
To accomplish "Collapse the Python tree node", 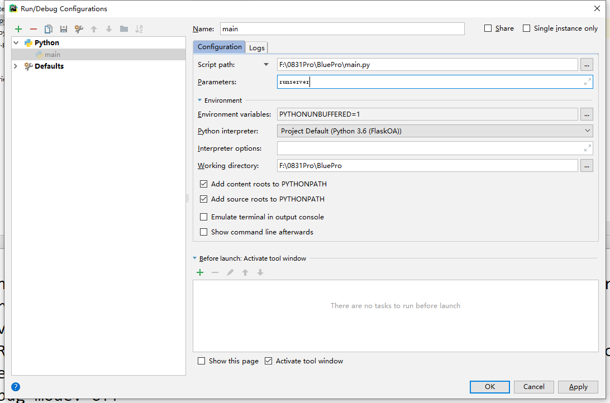I will click(16, 43).
